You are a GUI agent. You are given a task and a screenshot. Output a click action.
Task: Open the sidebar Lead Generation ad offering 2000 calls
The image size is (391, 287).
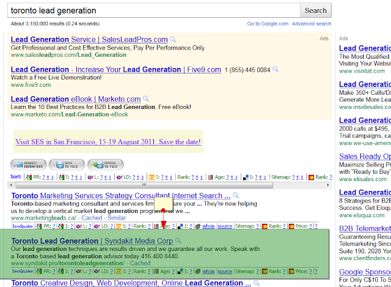click(x=365, y=121)
